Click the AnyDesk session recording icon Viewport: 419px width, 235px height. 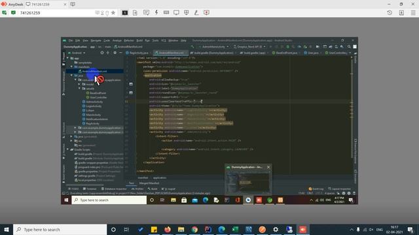tap(207, 12)
